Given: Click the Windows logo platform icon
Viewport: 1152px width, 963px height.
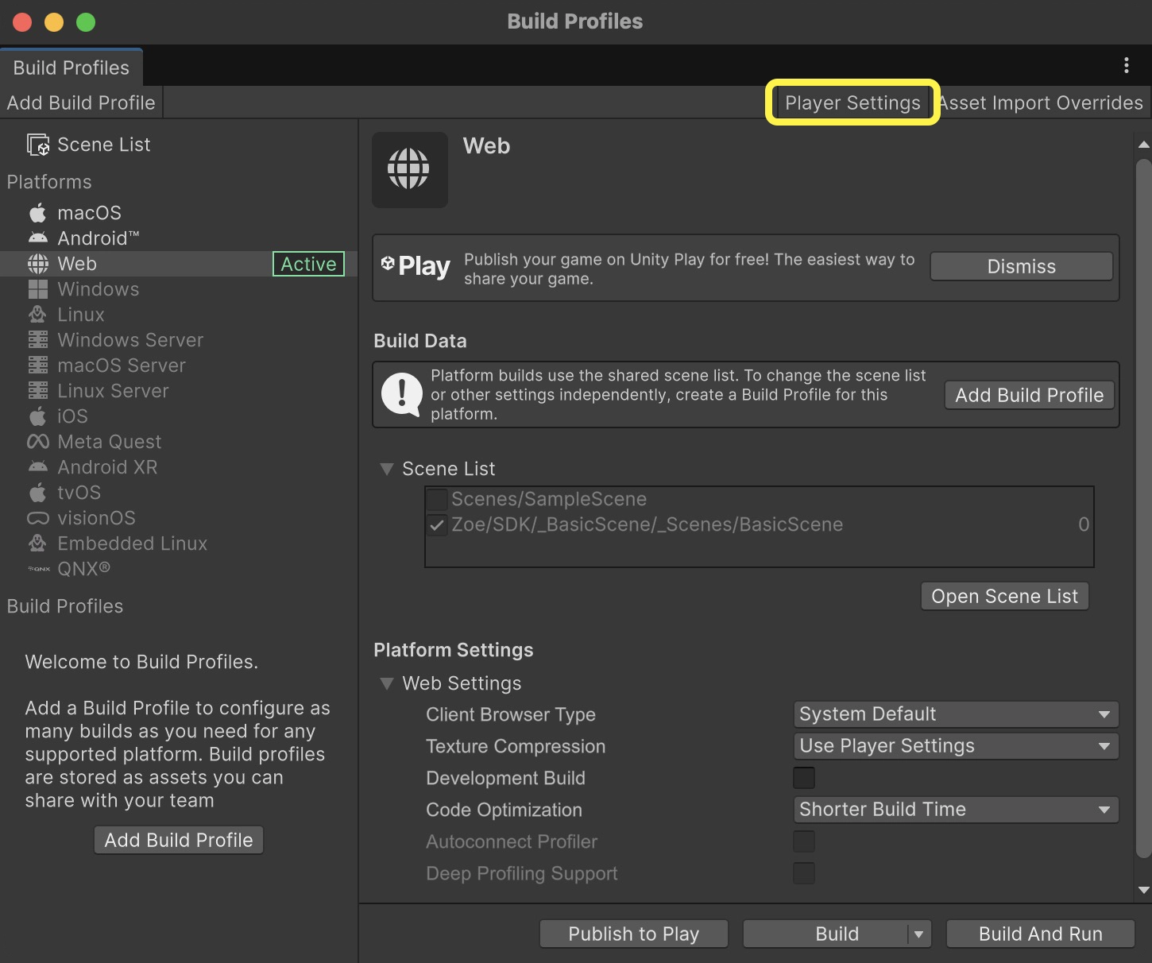Looking at the screenshot, I should [37, 289].
